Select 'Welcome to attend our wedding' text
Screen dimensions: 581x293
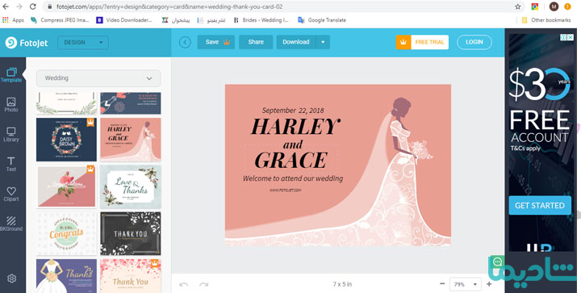(293, 178)
